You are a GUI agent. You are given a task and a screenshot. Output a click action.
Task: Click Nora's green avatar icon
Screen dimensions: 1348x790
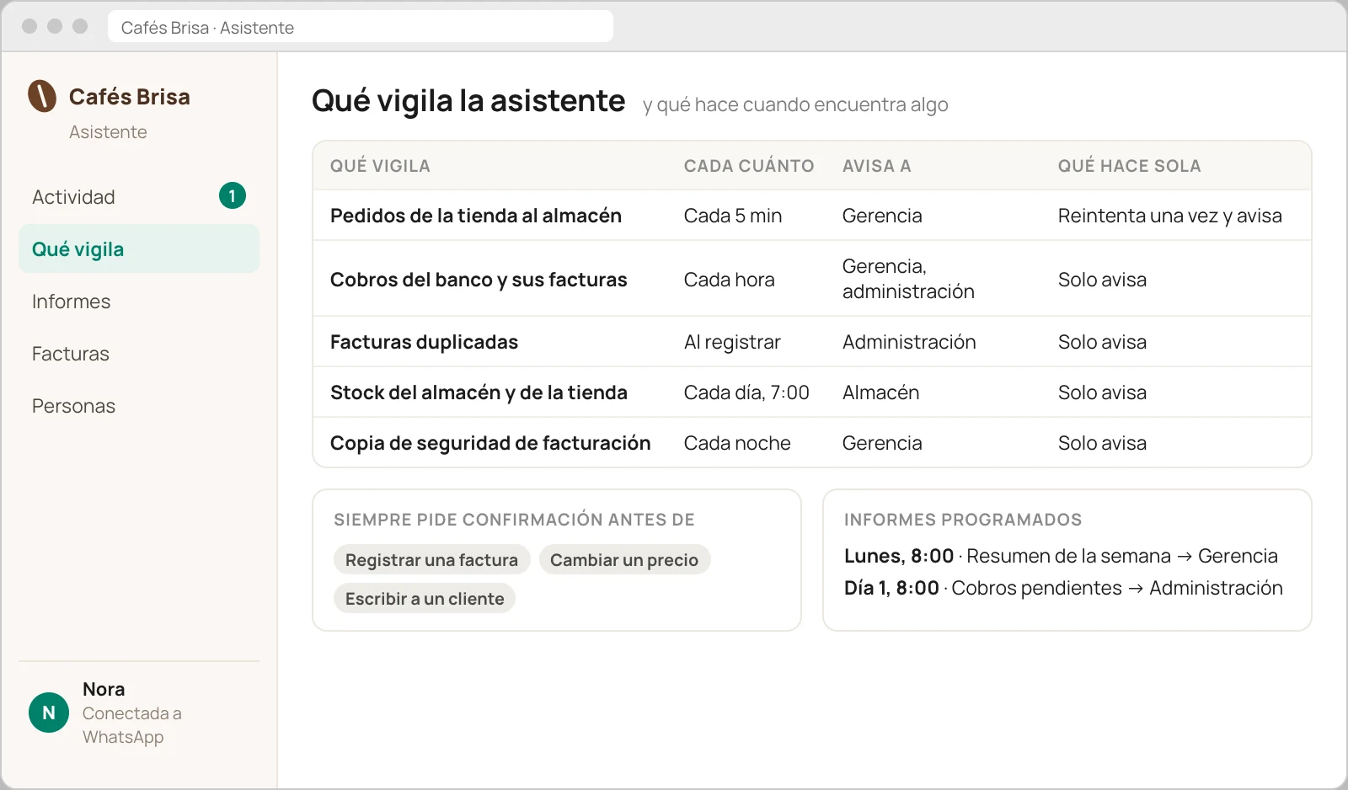point(49,713)
